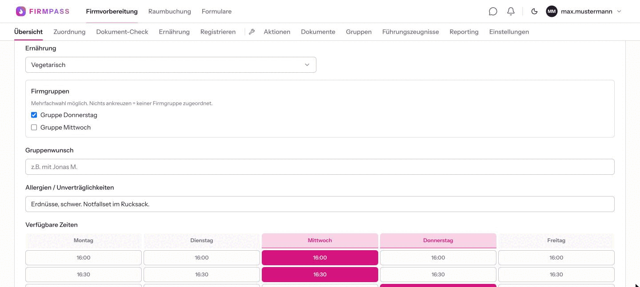
Task: Click the Mittwoch column header
Action: pos(320,240)
